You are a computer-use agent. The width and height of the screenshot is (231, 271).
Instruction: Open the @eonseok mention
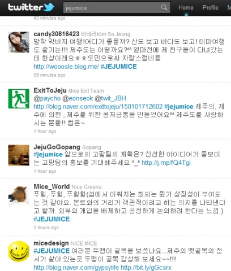tap(78, 98)
